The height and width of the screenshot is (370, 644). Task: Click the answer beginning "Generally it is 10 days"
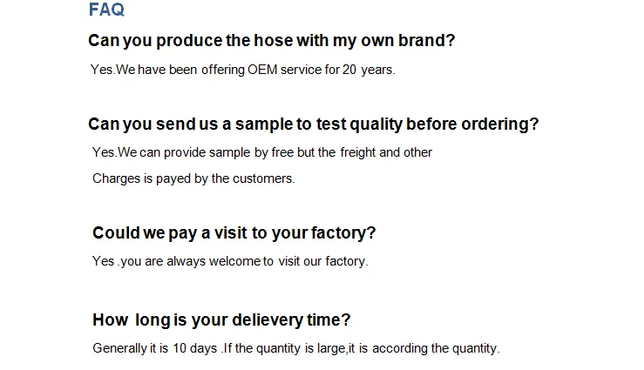296,348
